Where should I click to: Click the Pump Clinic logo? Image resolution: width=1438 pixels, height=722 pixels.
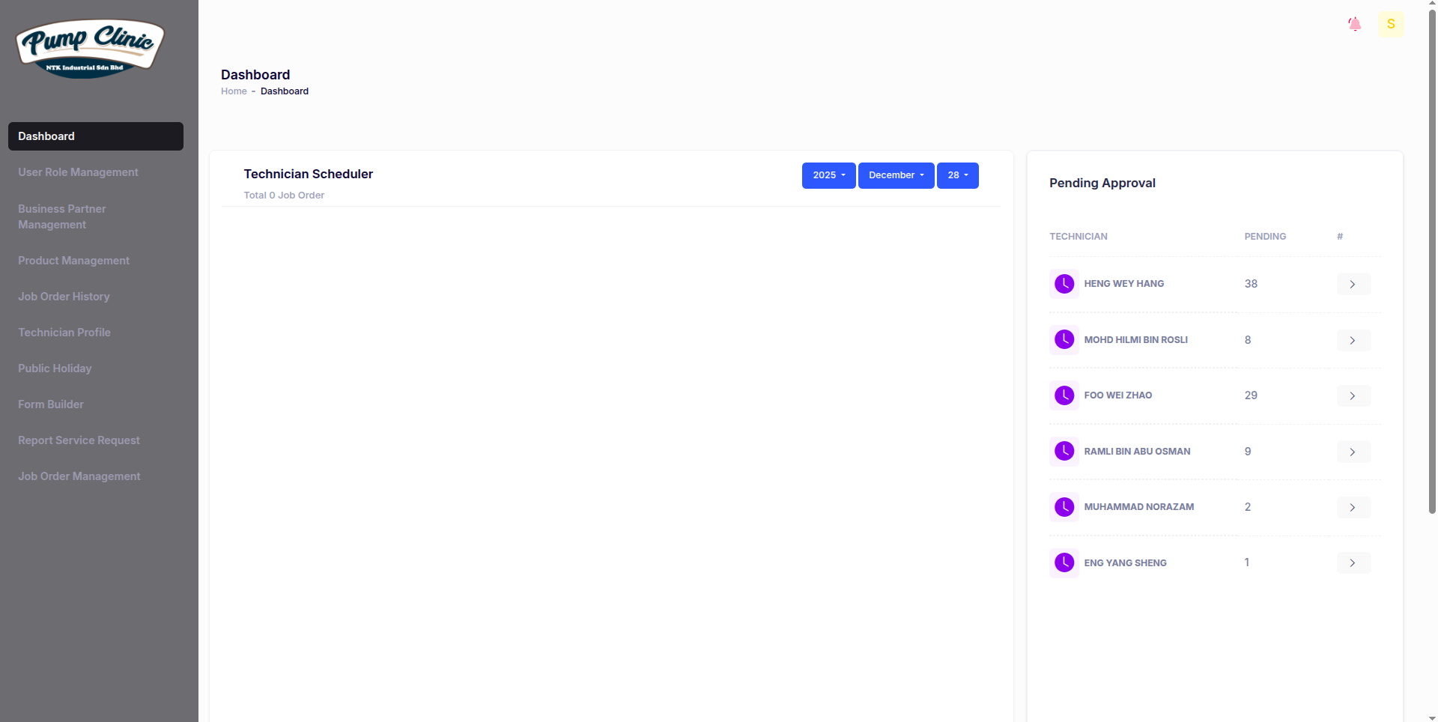click(90, 49)
